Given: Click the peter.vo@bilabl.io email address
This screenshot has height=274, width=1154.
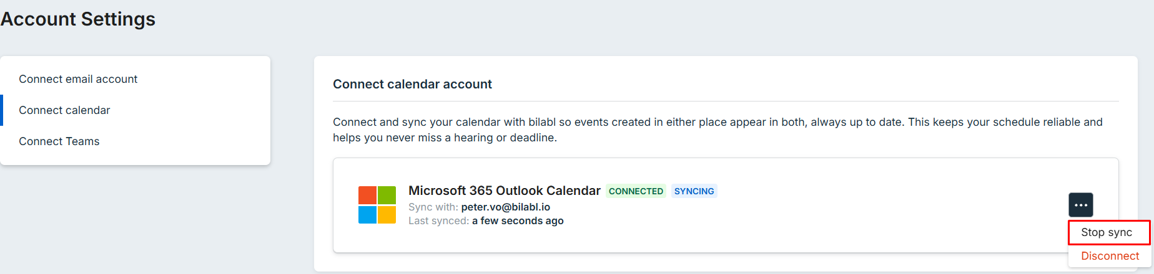Looking at the screenshot, I should 506,207.
